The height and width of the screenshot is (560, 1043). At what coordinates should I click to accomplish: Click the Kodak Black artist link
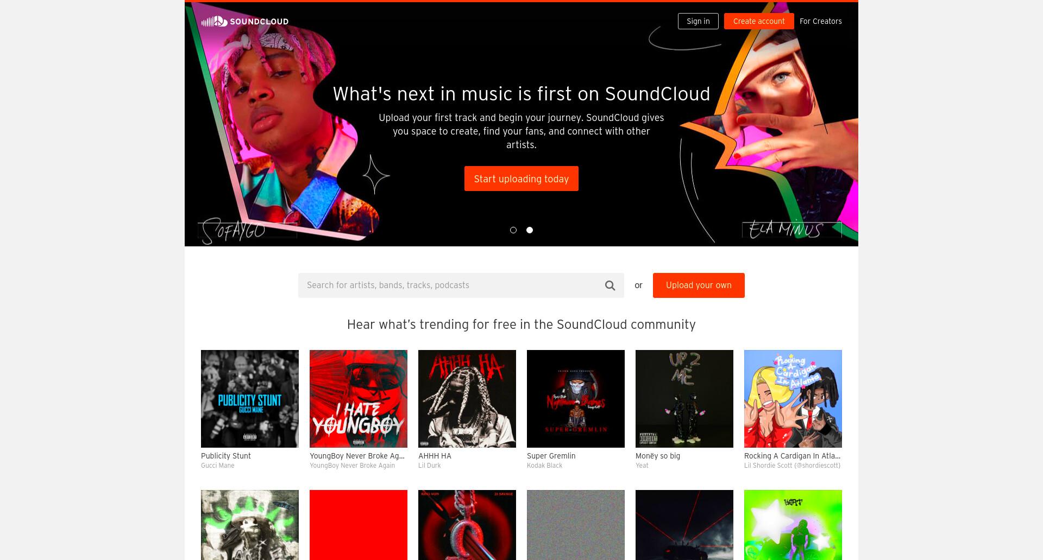click(x=544, y=466)
